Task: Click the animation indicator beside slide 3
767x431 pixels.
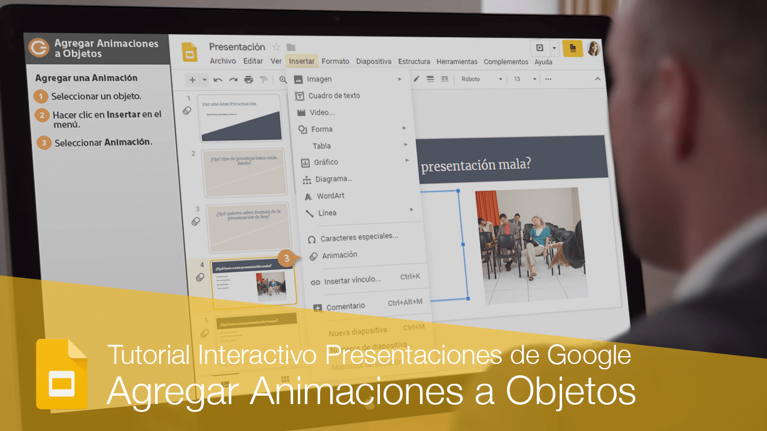Action: (x=195, y=221)
